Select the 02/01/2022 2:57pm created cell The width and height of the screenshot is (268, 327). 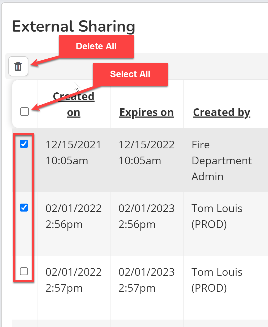pos(73,280)
